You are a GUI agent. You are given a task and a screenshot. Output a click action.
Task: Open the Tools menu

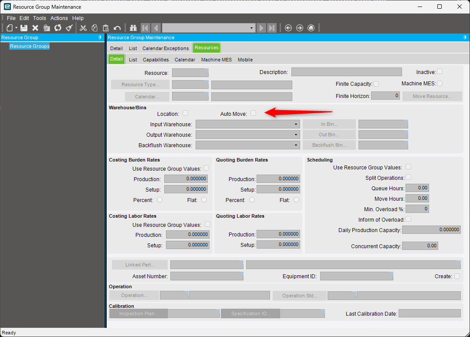coord(40,18)
